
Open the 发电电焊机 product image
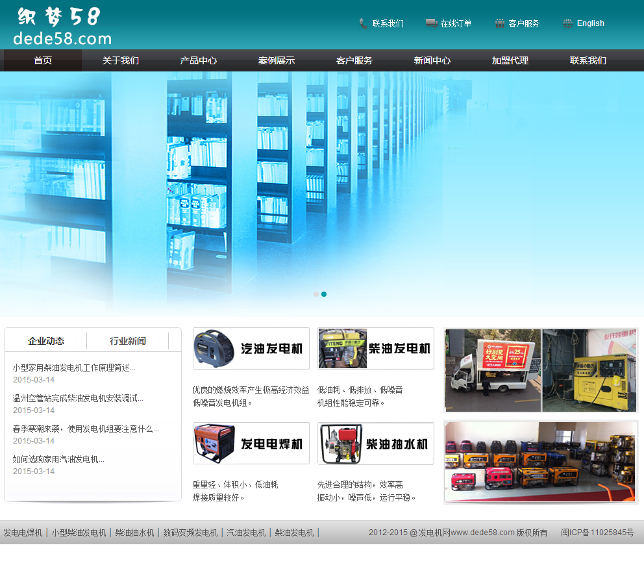click(251, 443)
